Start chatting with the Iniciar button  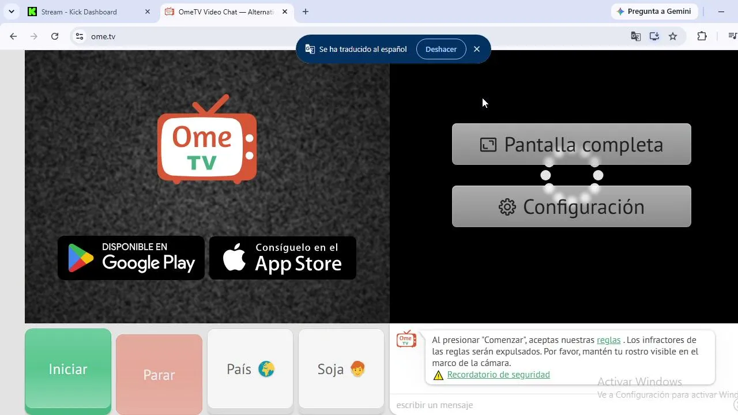point(68,370)
